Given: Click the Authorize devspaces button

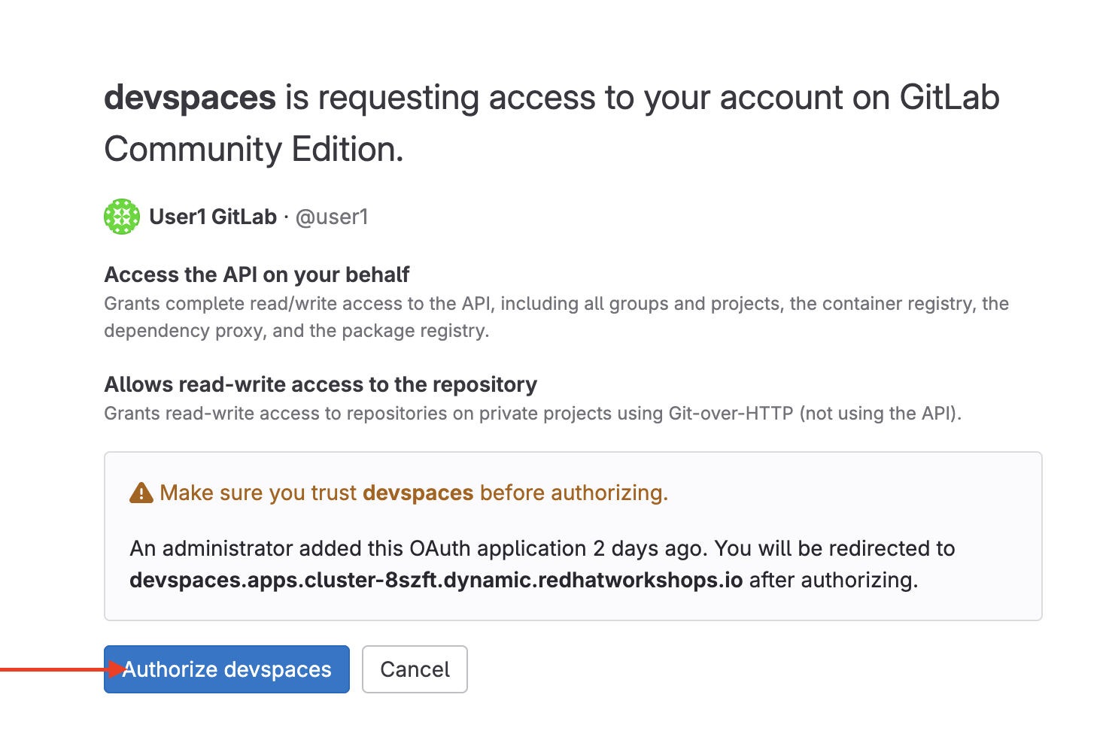Looking at the screenshot, I should pyautogui.click(x=226, y=669).
